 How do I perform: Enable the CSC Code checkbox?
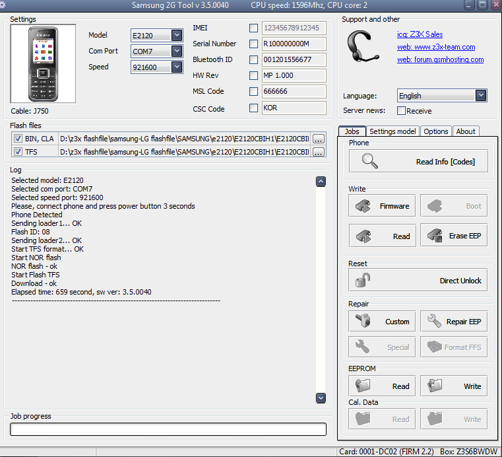click(x=253, y=108)
